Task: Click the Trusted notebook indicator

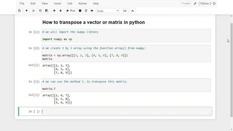Action: click(x=186, y=3)
